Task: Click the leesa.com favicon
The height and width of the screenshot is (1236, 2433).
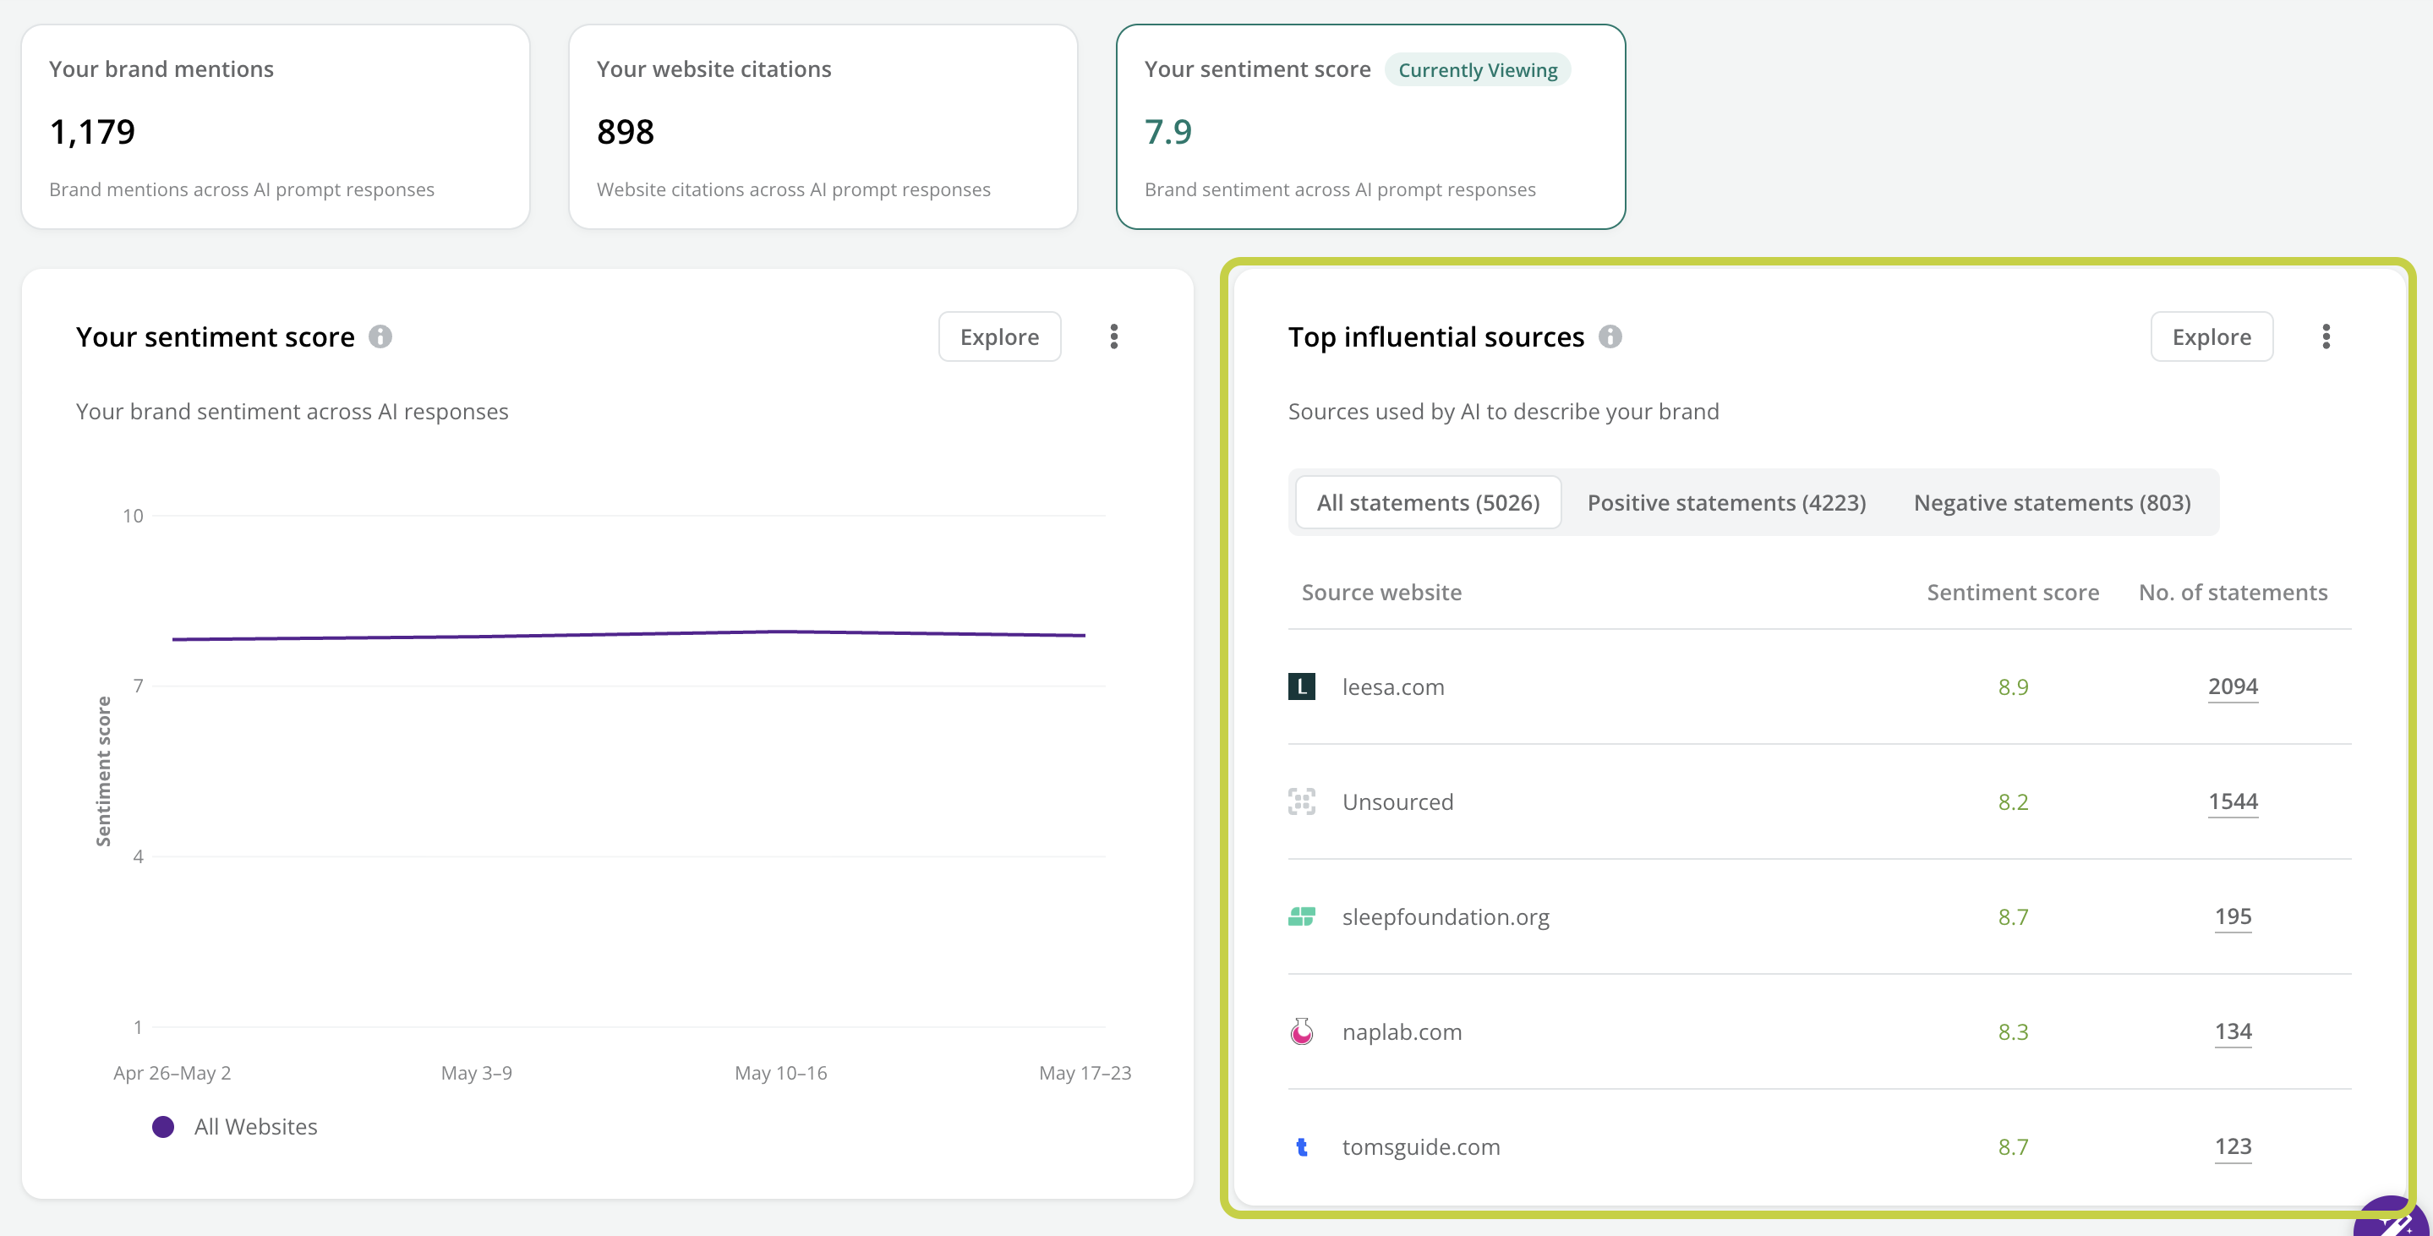Action: (x=1302, y=686)
